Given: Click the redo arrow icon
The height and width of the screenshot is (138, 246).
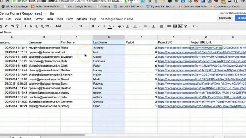Looking at the screenshot, I should 12,26.
